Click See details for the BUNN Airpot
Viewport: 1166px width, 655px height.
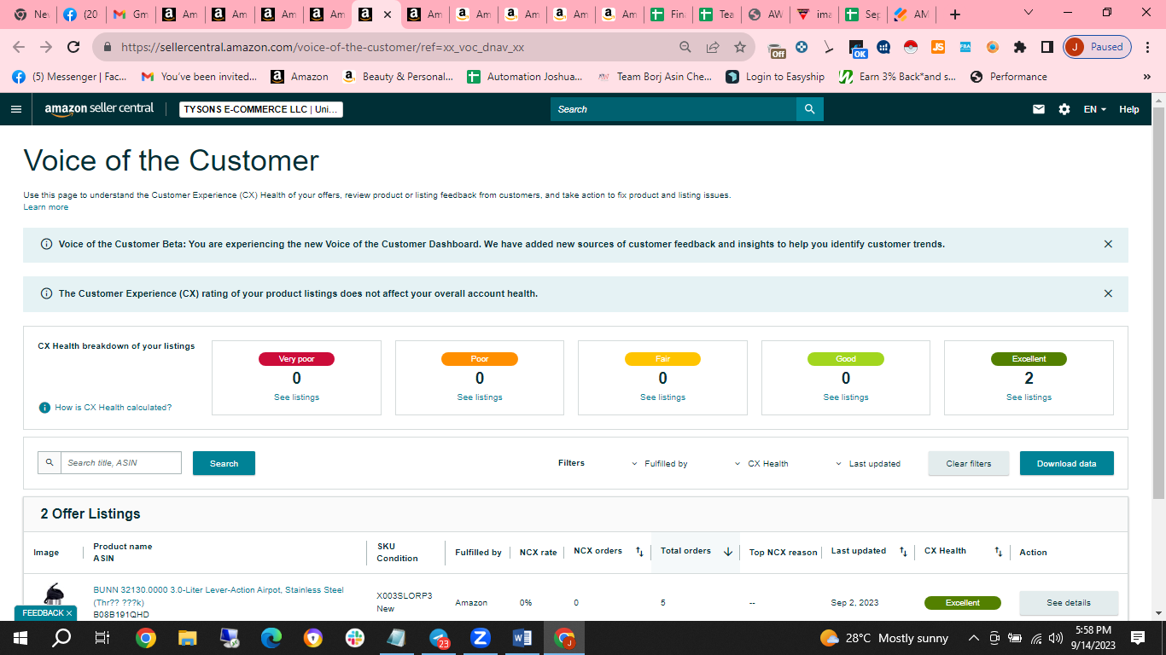[1069, 603]
